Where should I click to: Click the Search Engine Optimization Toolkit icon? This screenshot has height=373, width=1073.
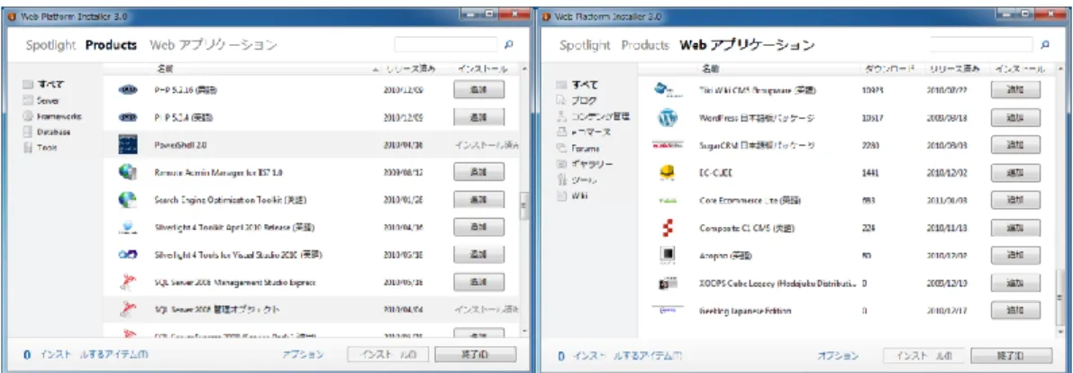pos(128,200)
